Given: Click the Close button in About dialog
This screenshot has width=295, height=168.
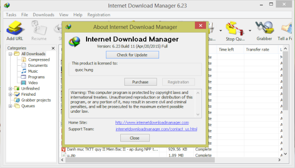Looking at the screenshot, I should pyautogui.click(x=135, y=138).
